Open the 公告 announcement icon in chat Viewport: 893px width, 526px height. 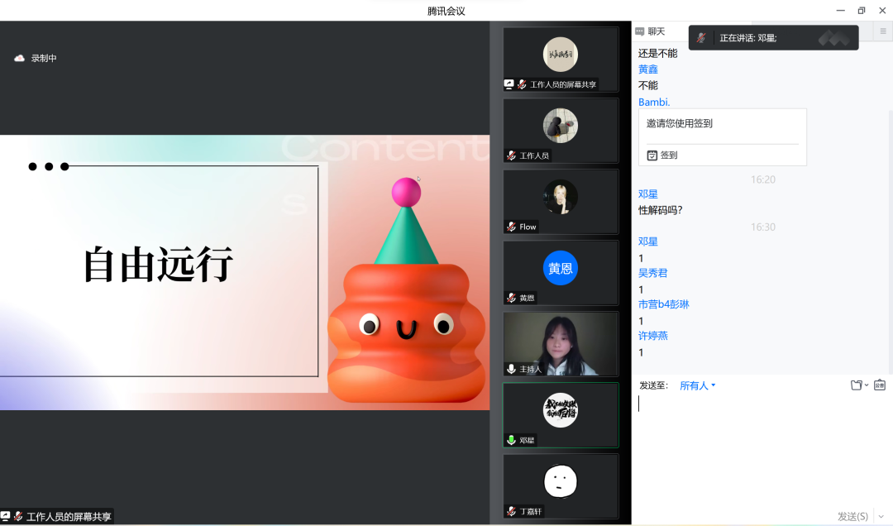click(x=880, y=385)
